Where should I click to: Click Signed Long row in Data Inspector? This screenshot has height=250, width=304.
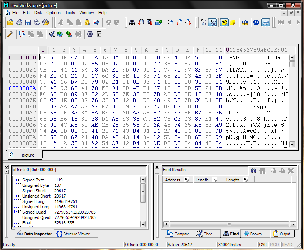(x=77, y=201)
